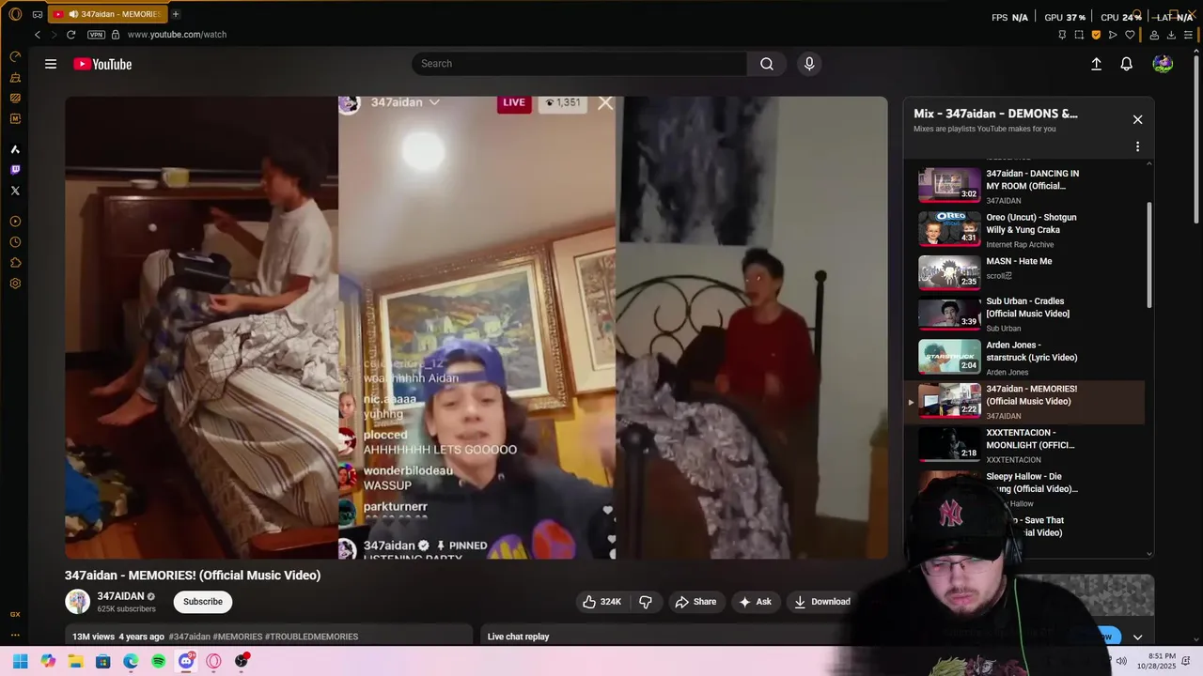Image resolution: width=1203 pixels, height=676 pixels.
Task: Click the Subscribe button
Action: [203, 602]
